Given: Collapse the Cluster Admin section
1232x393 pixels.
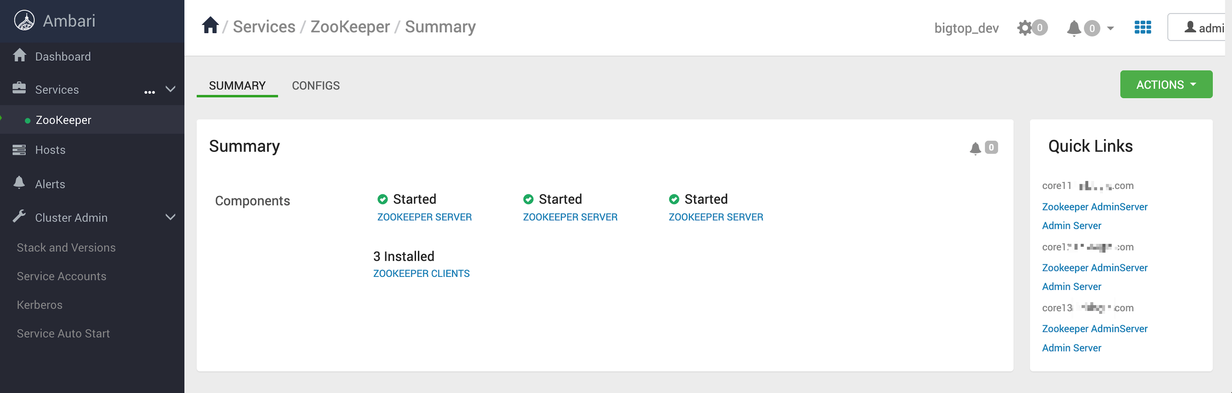Looking at the screenshot, I should (x=170, y=217).
